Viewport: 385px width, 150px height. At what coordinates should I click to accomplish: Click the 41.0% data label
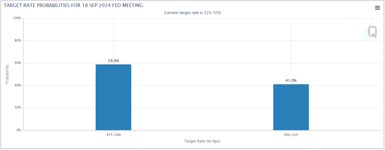point(291,80)
